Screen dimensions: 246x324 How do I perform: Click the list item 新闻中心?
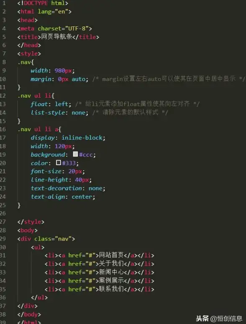(x=100, y=272)
